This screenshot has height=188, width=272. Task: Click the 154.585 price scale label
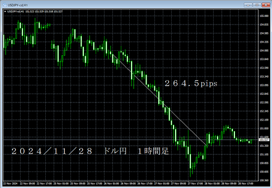(264, 33)
